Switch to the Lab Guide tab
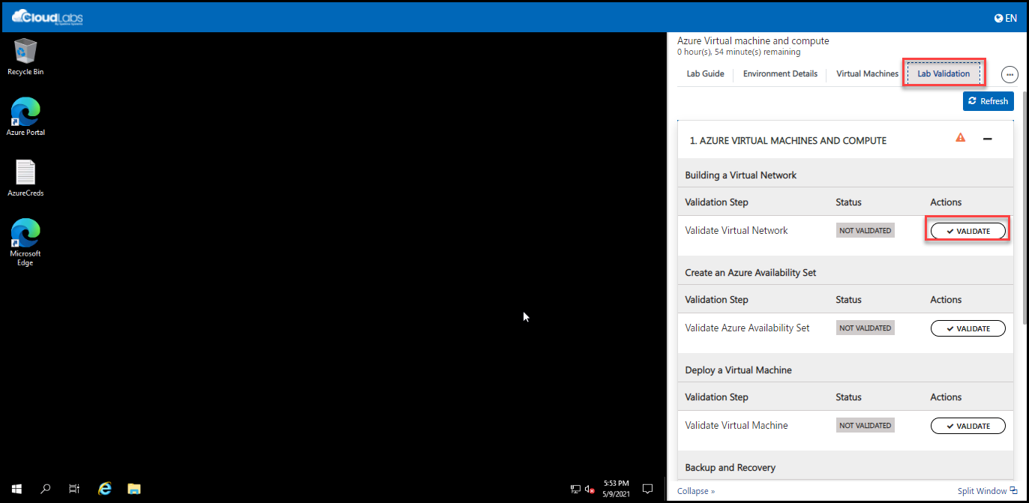The height and width of the screenshot is (503, 1029). point(705,73)
